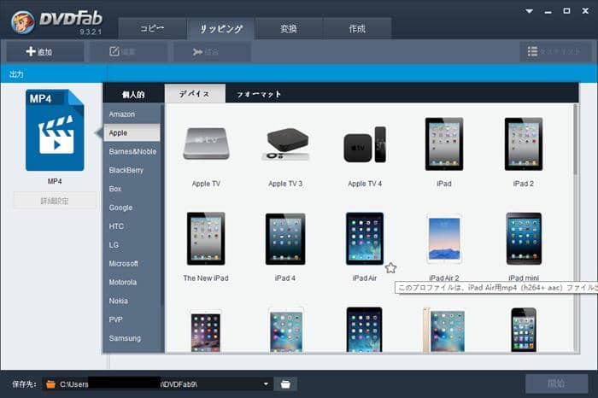Open the title bar dropdown menu arrow
Screen dimensions: 598x398
[x=529, y=11]
